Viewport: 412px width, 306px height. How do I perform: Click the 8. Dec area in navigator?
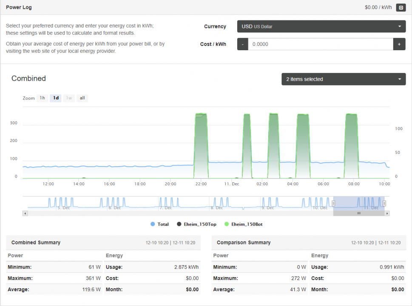217,208
